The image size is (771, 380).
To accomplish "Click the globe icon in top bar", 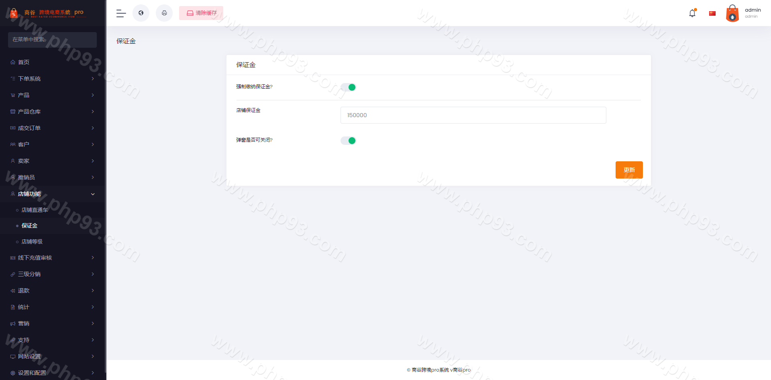I will [141, 13].
